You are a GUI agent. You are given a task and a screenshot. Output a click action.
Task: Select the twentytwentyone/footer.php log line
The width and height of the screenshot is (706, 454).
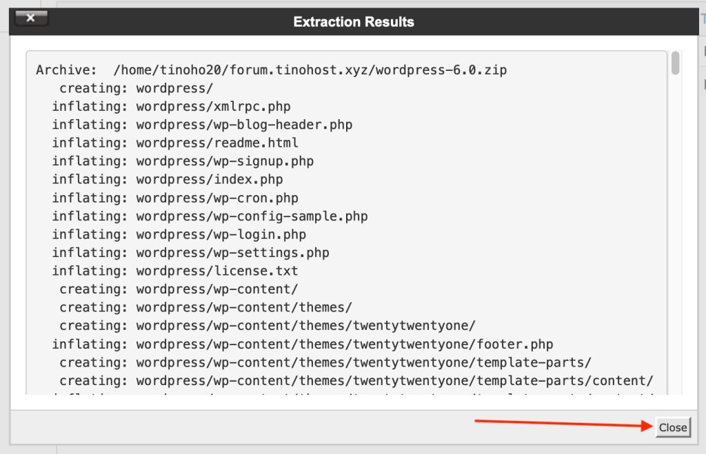pos(303,344)
